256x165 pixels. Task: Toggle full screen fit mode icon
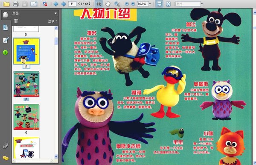[x=168, y=4]
